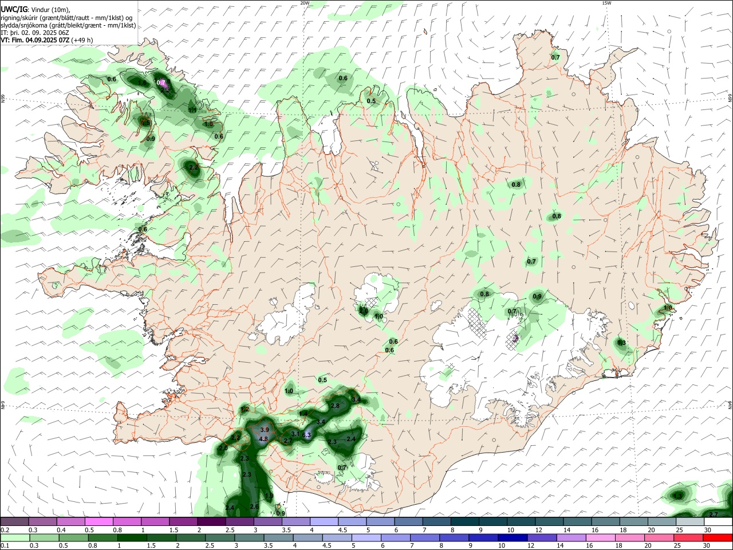Click the 15W longitude label
The image size is (733, 550).
pyautogui.click(x=606, y=3)
